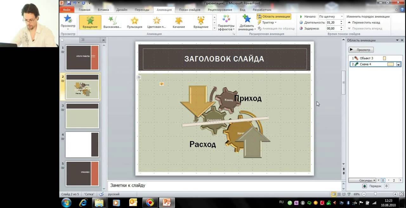The height and width of the screenshot is (208, 406).
Task: Open the Триггер dropdown
Action: tap(267, 23)
